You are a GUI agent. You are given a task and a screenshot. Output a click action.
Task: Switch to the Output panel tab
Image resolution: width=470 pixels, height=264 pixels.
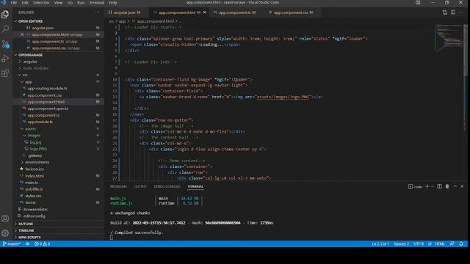(x=140, y=186)
